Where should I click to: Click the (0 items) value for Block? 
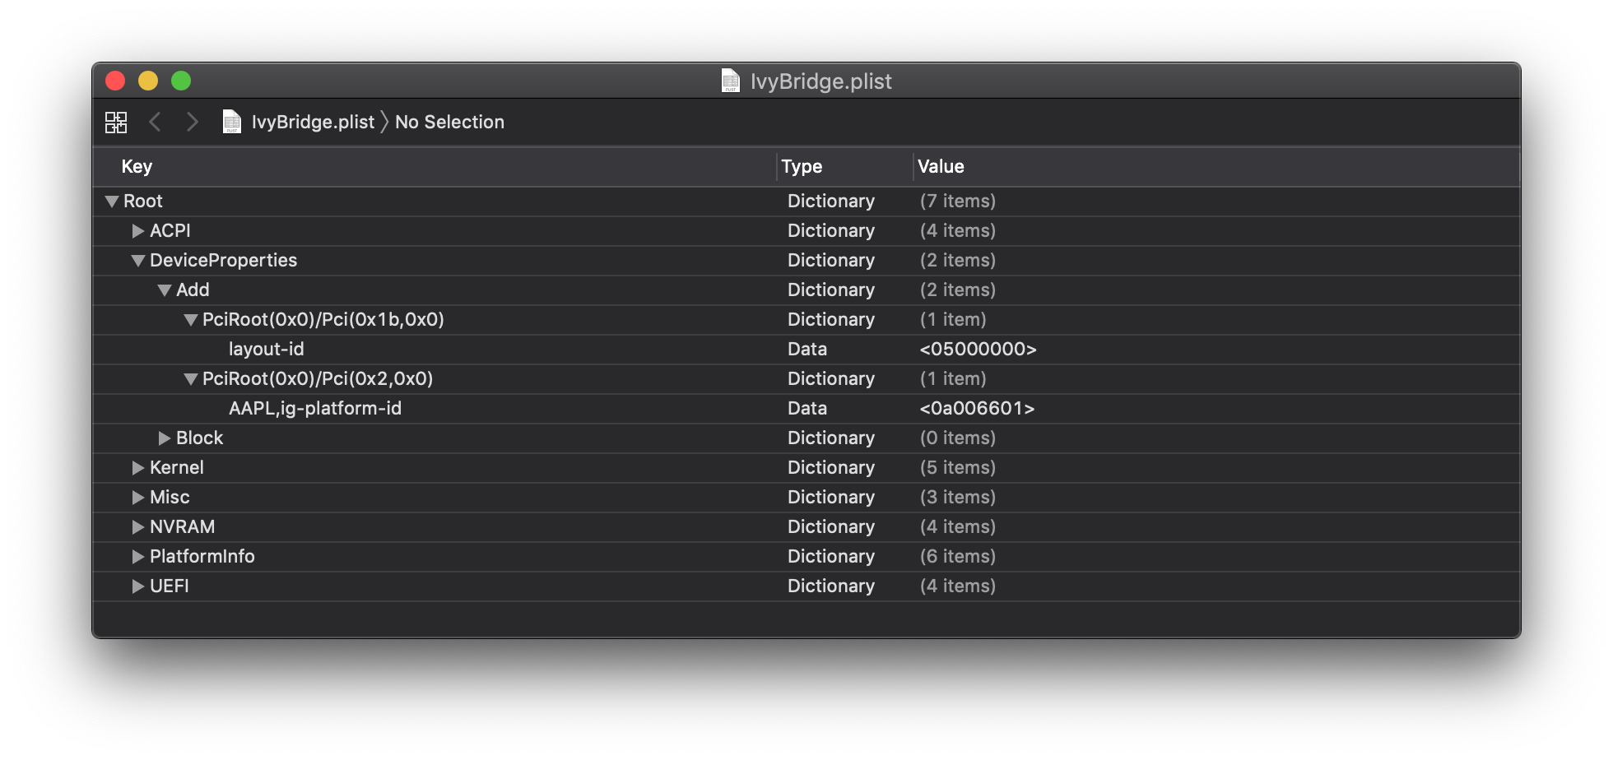[x=958, y=438]
